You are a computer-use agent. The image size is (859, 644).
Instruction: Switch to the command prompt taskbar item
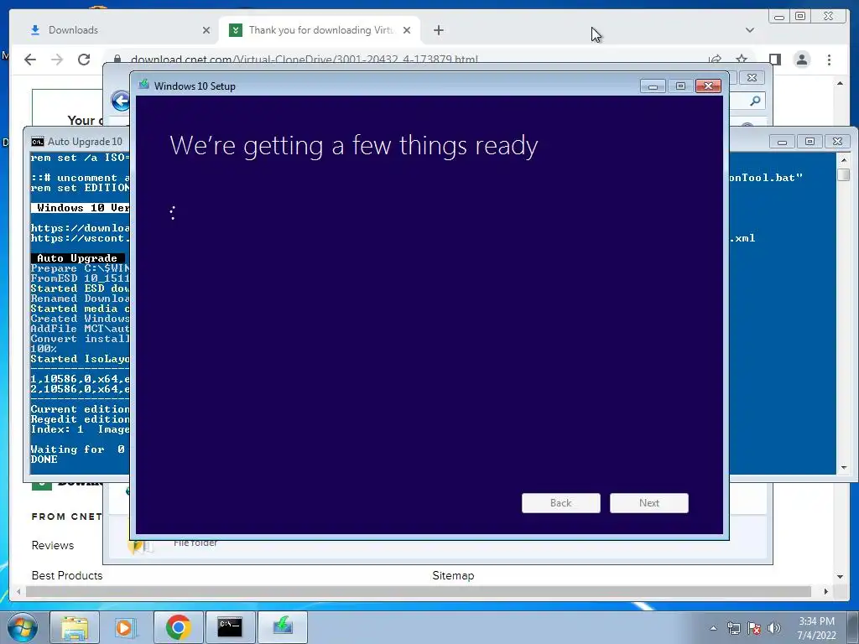[x=230, y=627]
